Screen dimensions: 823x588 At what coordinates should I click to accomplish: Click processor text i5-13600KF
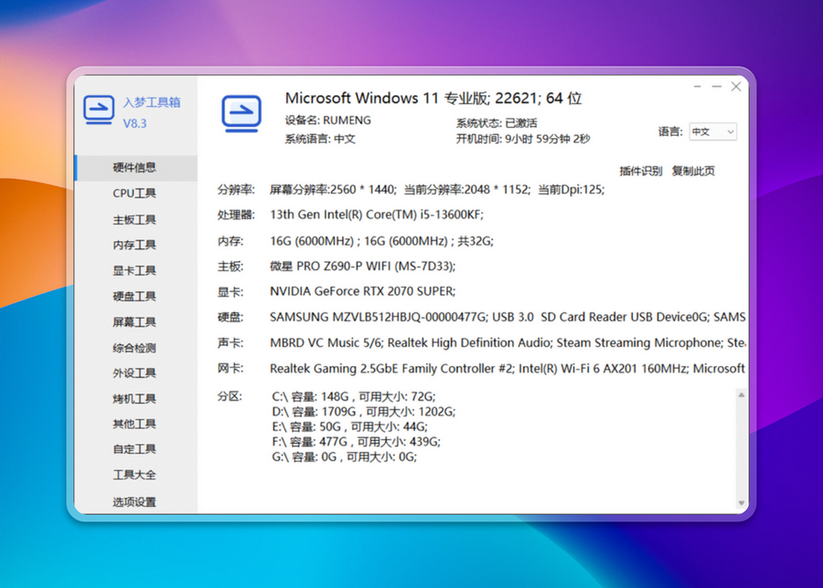click(377, 215)
